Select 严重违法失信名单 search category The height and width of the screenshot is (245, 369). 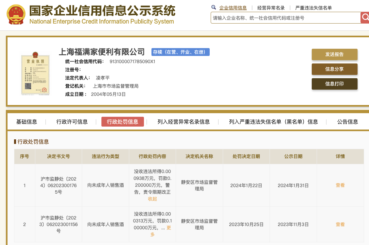(313, 8)
